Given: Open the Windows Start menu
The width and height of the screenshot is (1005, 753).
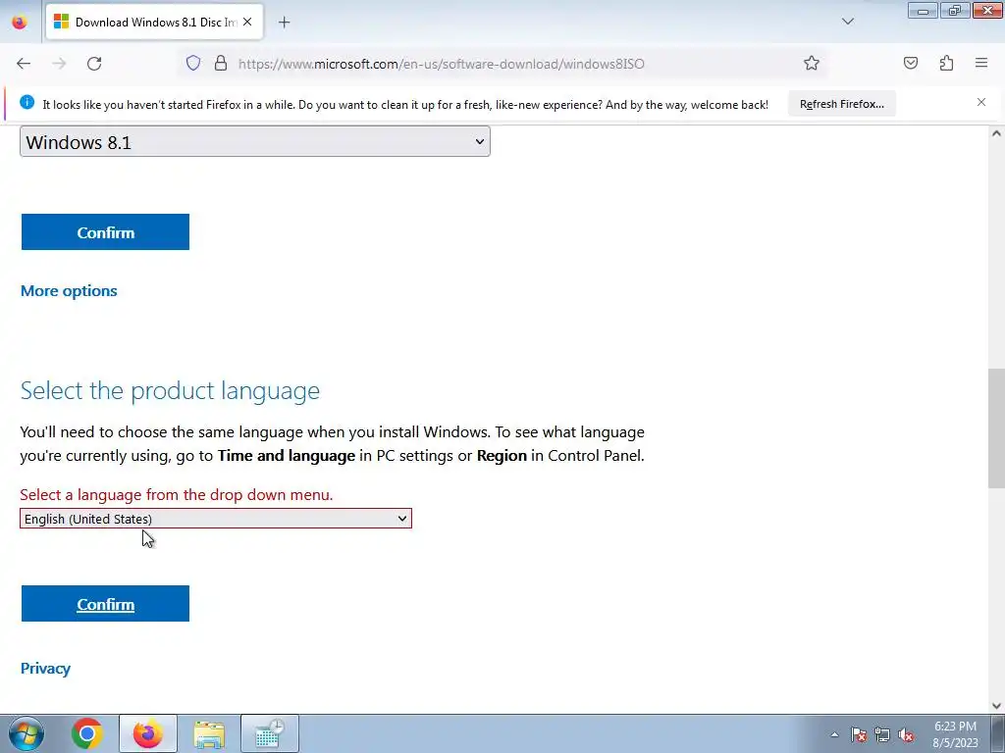Looking at the screenshot, I should tap(26, 733).
